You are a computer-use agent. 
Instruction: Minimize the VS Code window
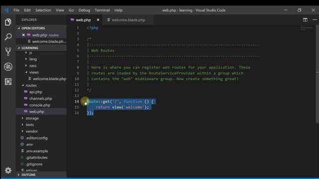click(x=286, y=10)
